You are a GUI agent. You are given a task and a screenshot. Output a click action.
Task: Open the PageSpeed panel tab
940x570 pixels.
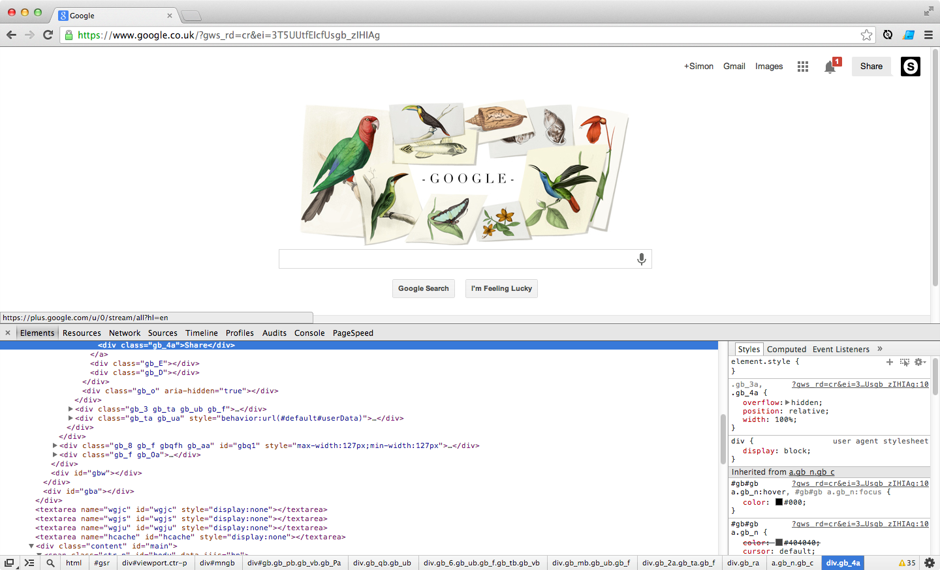[353, 333]
